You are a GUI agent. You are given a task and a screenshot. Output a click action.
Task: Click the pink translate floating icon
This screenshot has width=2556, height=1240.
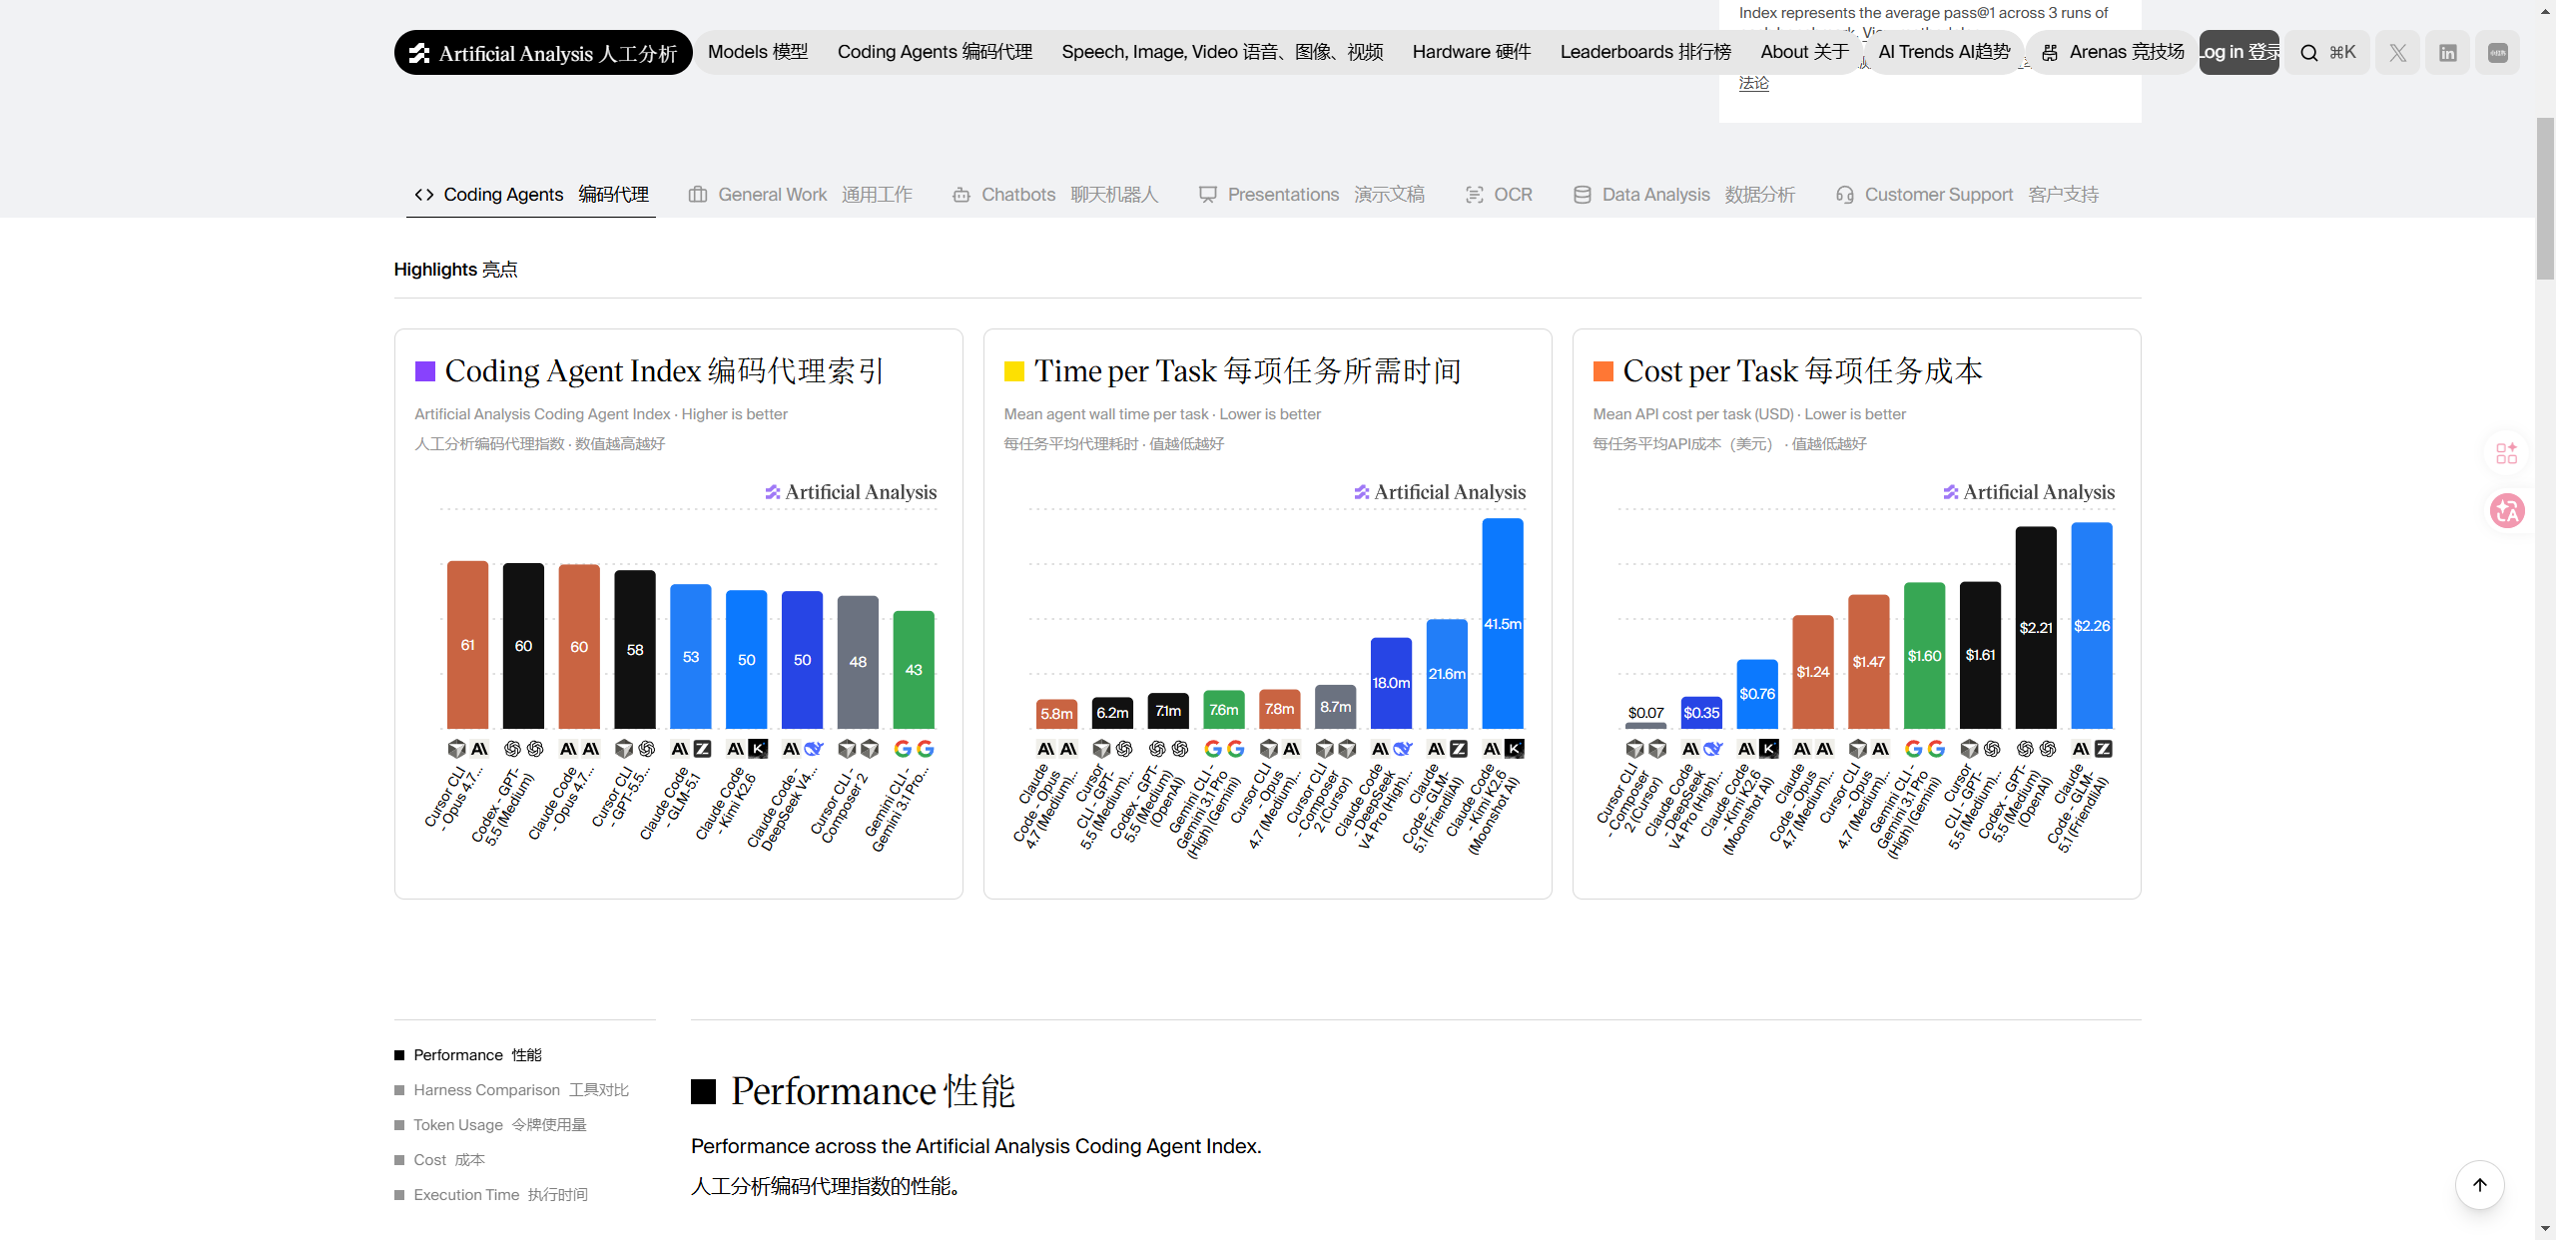[x=2506, y=511]
